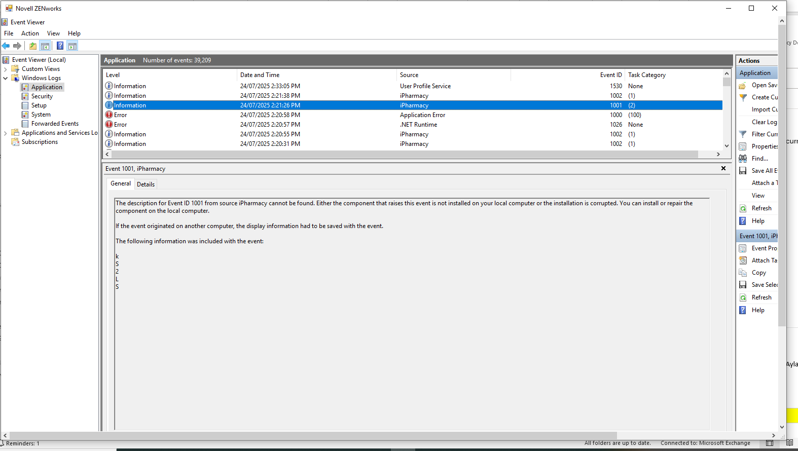Click the upper Help icon under Application actions
This screenshot has width=798, height=451.
coord(743,221)
